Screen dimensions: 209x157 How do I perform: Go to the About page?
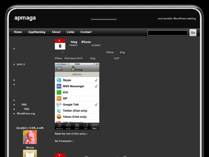point(56,32)
